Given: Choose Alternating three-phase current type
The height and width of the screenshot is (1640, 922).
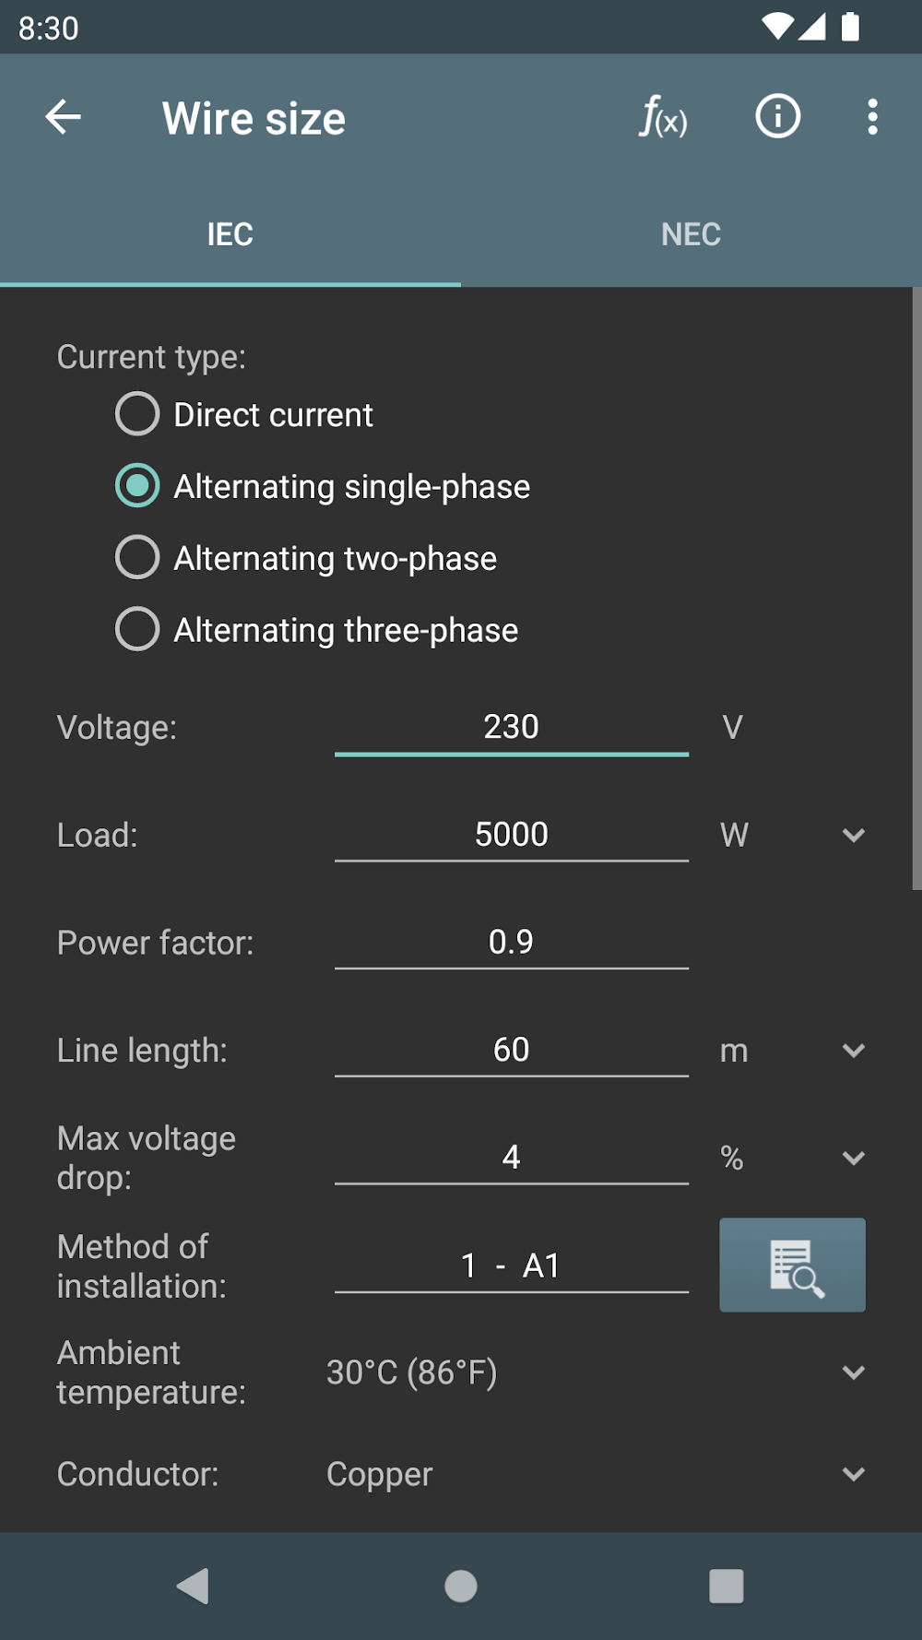Looking at the screenshot, I should tap(137, 630).
